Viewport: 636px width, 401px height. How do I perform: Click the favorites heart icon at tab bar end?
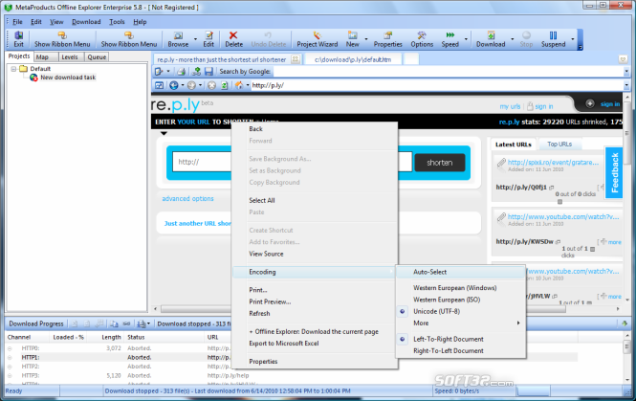pyautogui.click(x=623, y=59)
